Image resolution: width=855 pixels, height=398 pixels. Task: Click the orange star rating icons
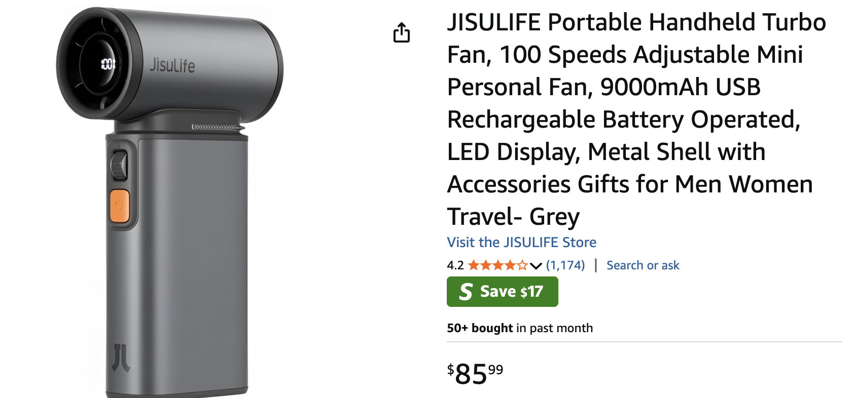497,265
